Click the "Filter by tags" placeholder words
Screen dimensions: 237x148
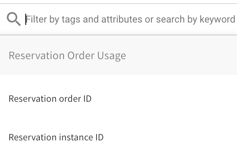pos(53,19)
